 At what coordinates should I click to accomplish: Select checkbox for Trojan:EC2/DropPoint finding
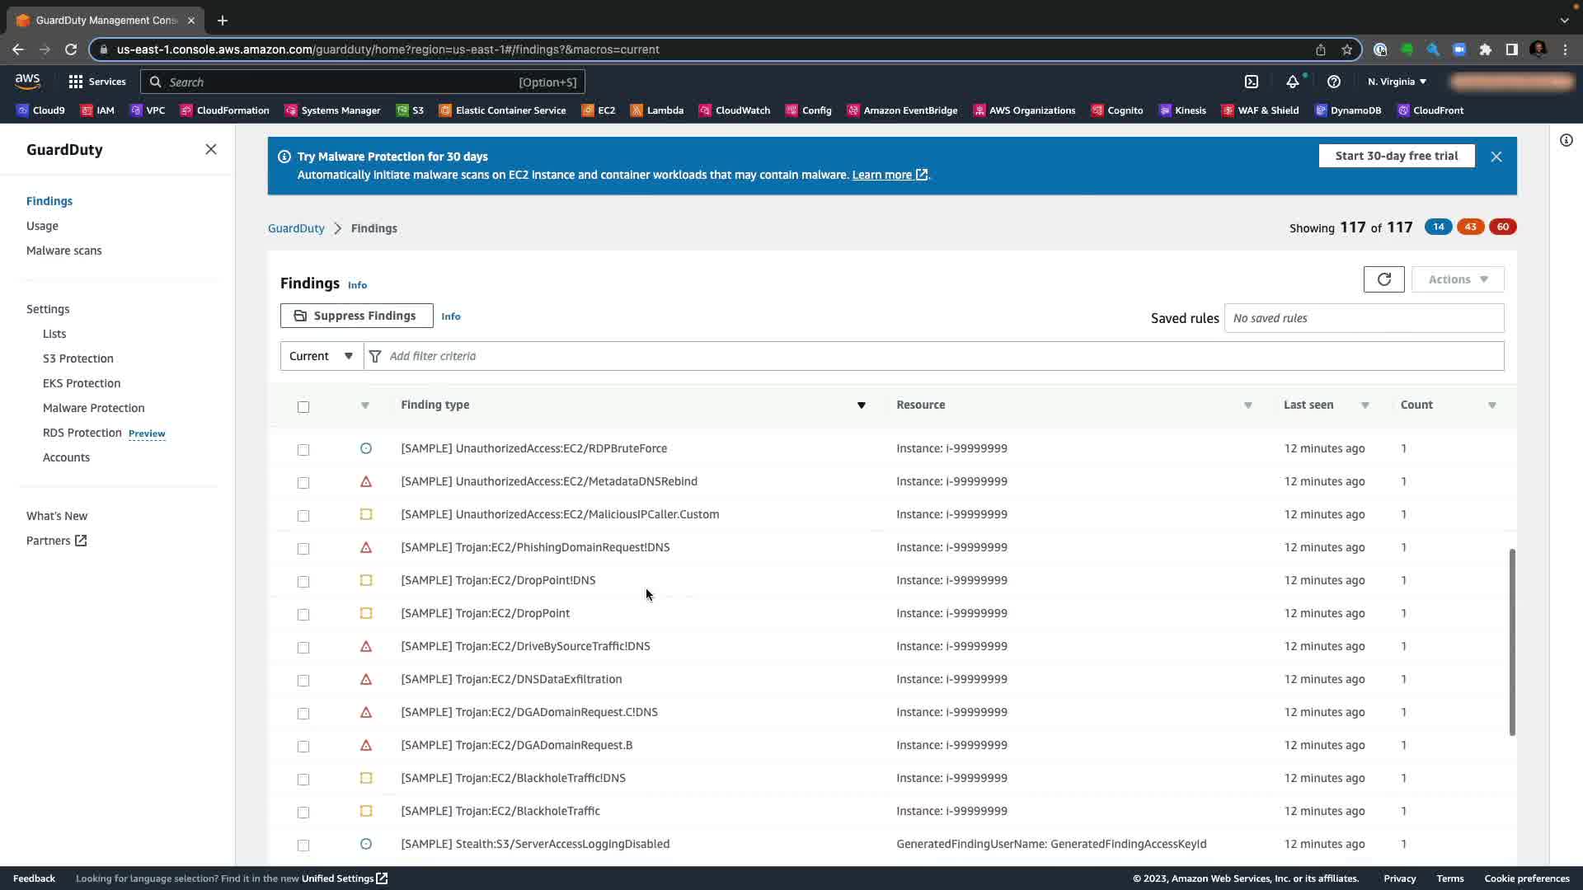click(x=303, y=614)
